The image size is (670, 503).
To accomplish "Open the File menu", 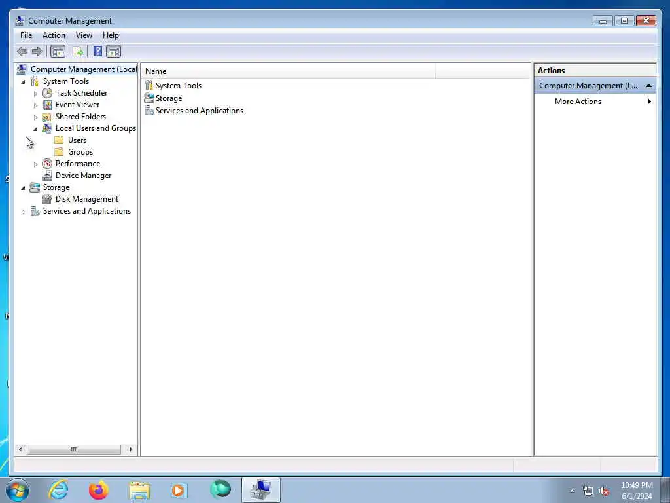I will 26,35.
